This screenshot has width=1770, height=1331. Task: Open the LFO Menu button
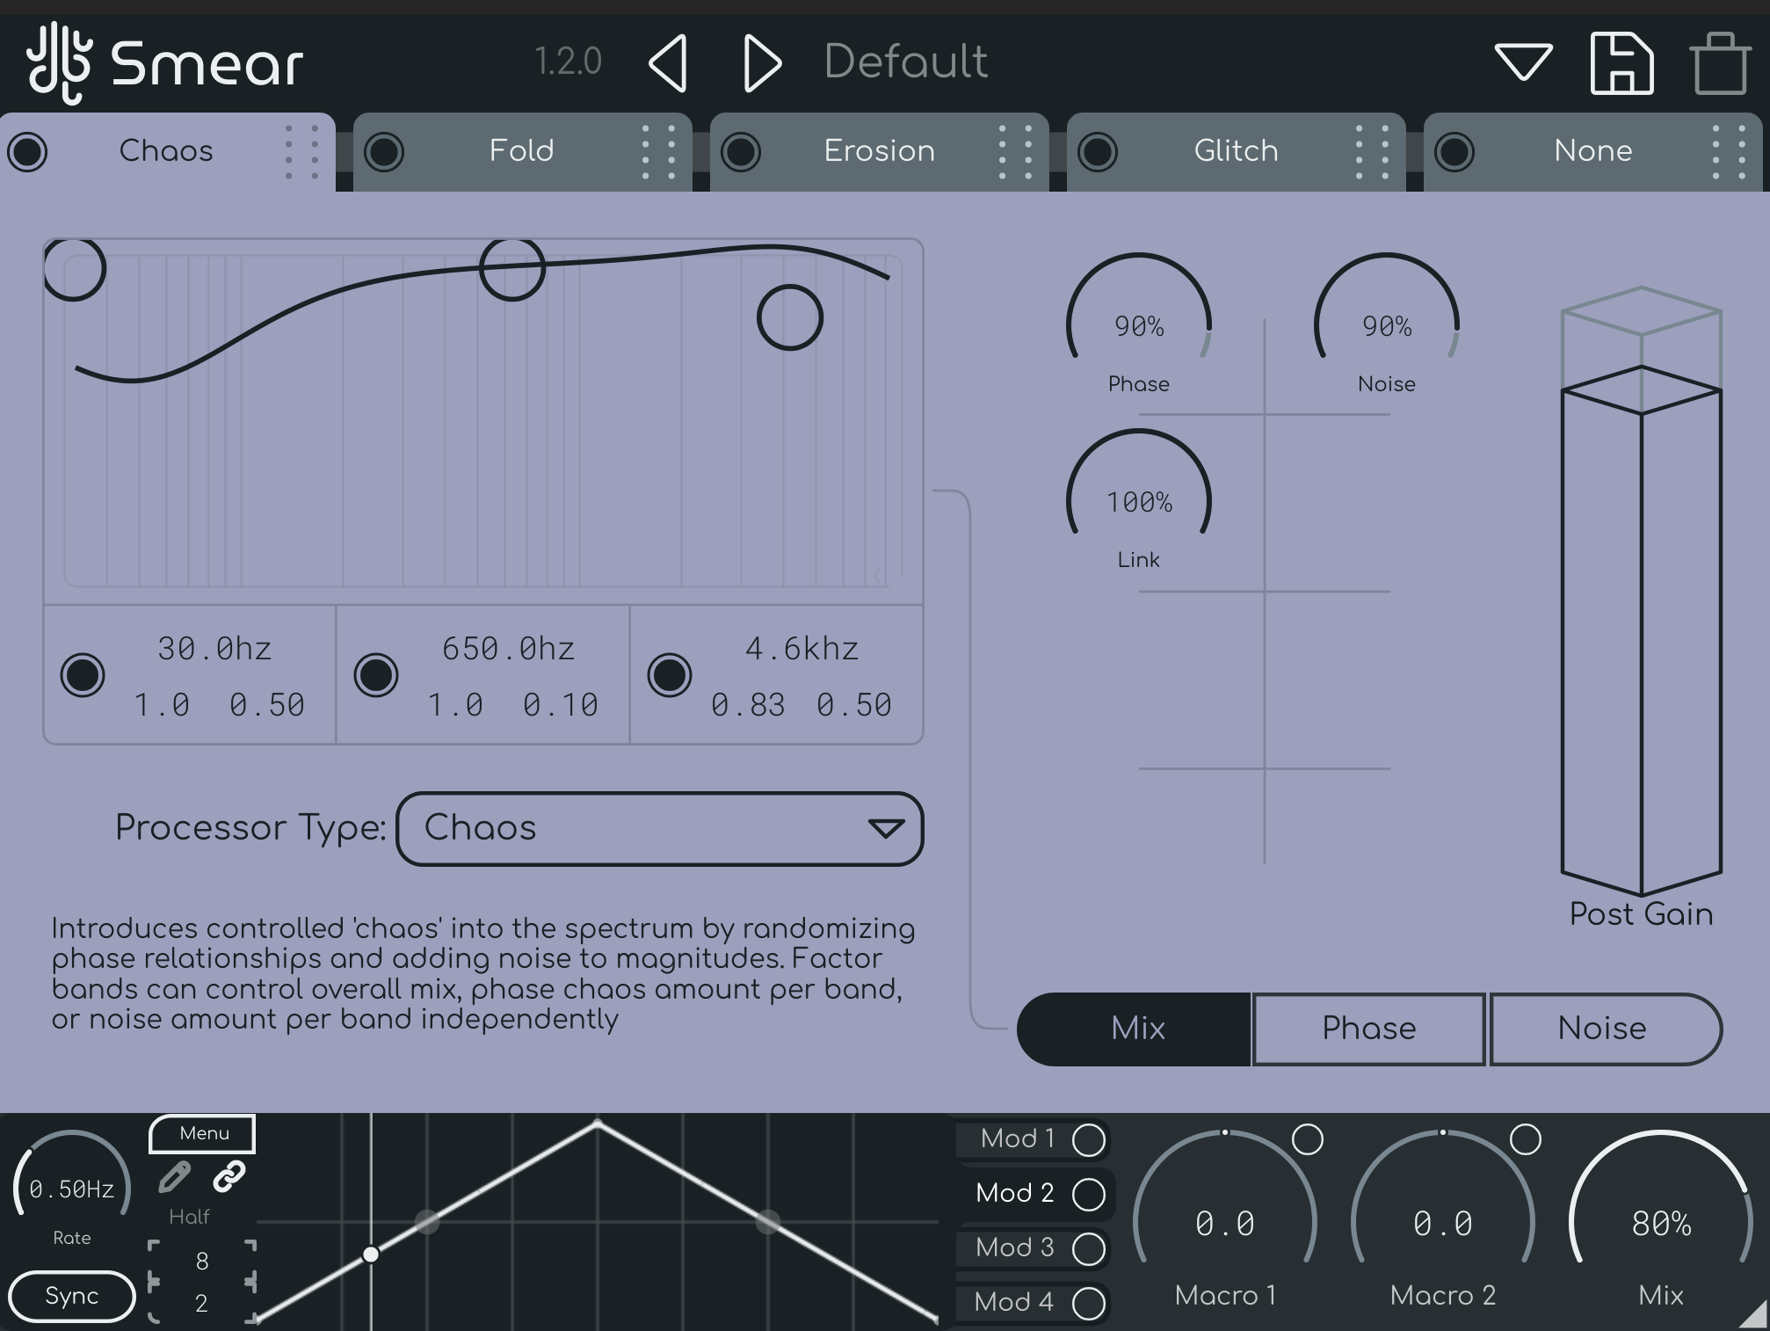tap(203, 1133)
